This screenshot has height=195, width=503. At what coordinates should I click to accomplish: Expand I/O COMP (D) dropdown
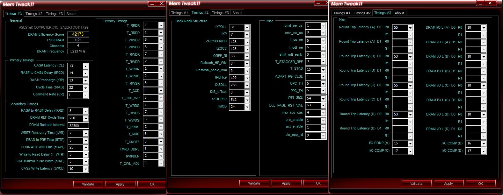[484, 151]
